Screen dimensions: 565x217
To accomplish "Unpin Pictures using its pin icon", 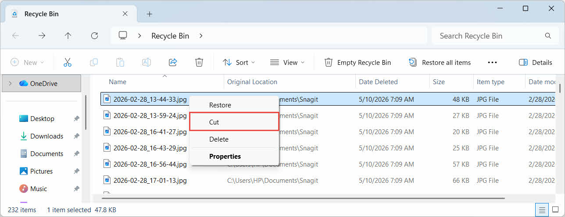I will 76,171.
